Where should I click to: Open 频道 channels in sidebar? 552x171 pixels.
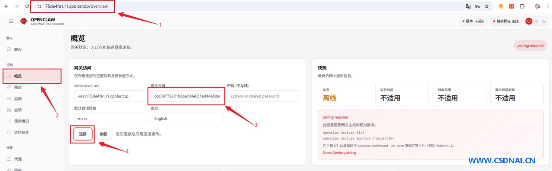coord(31,87)
